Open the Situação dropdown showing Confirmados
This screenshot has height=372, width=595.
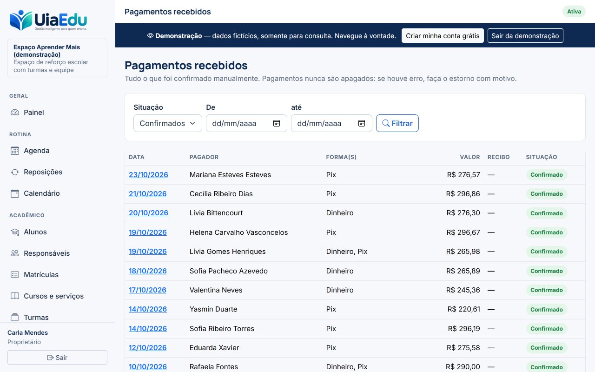168,123
